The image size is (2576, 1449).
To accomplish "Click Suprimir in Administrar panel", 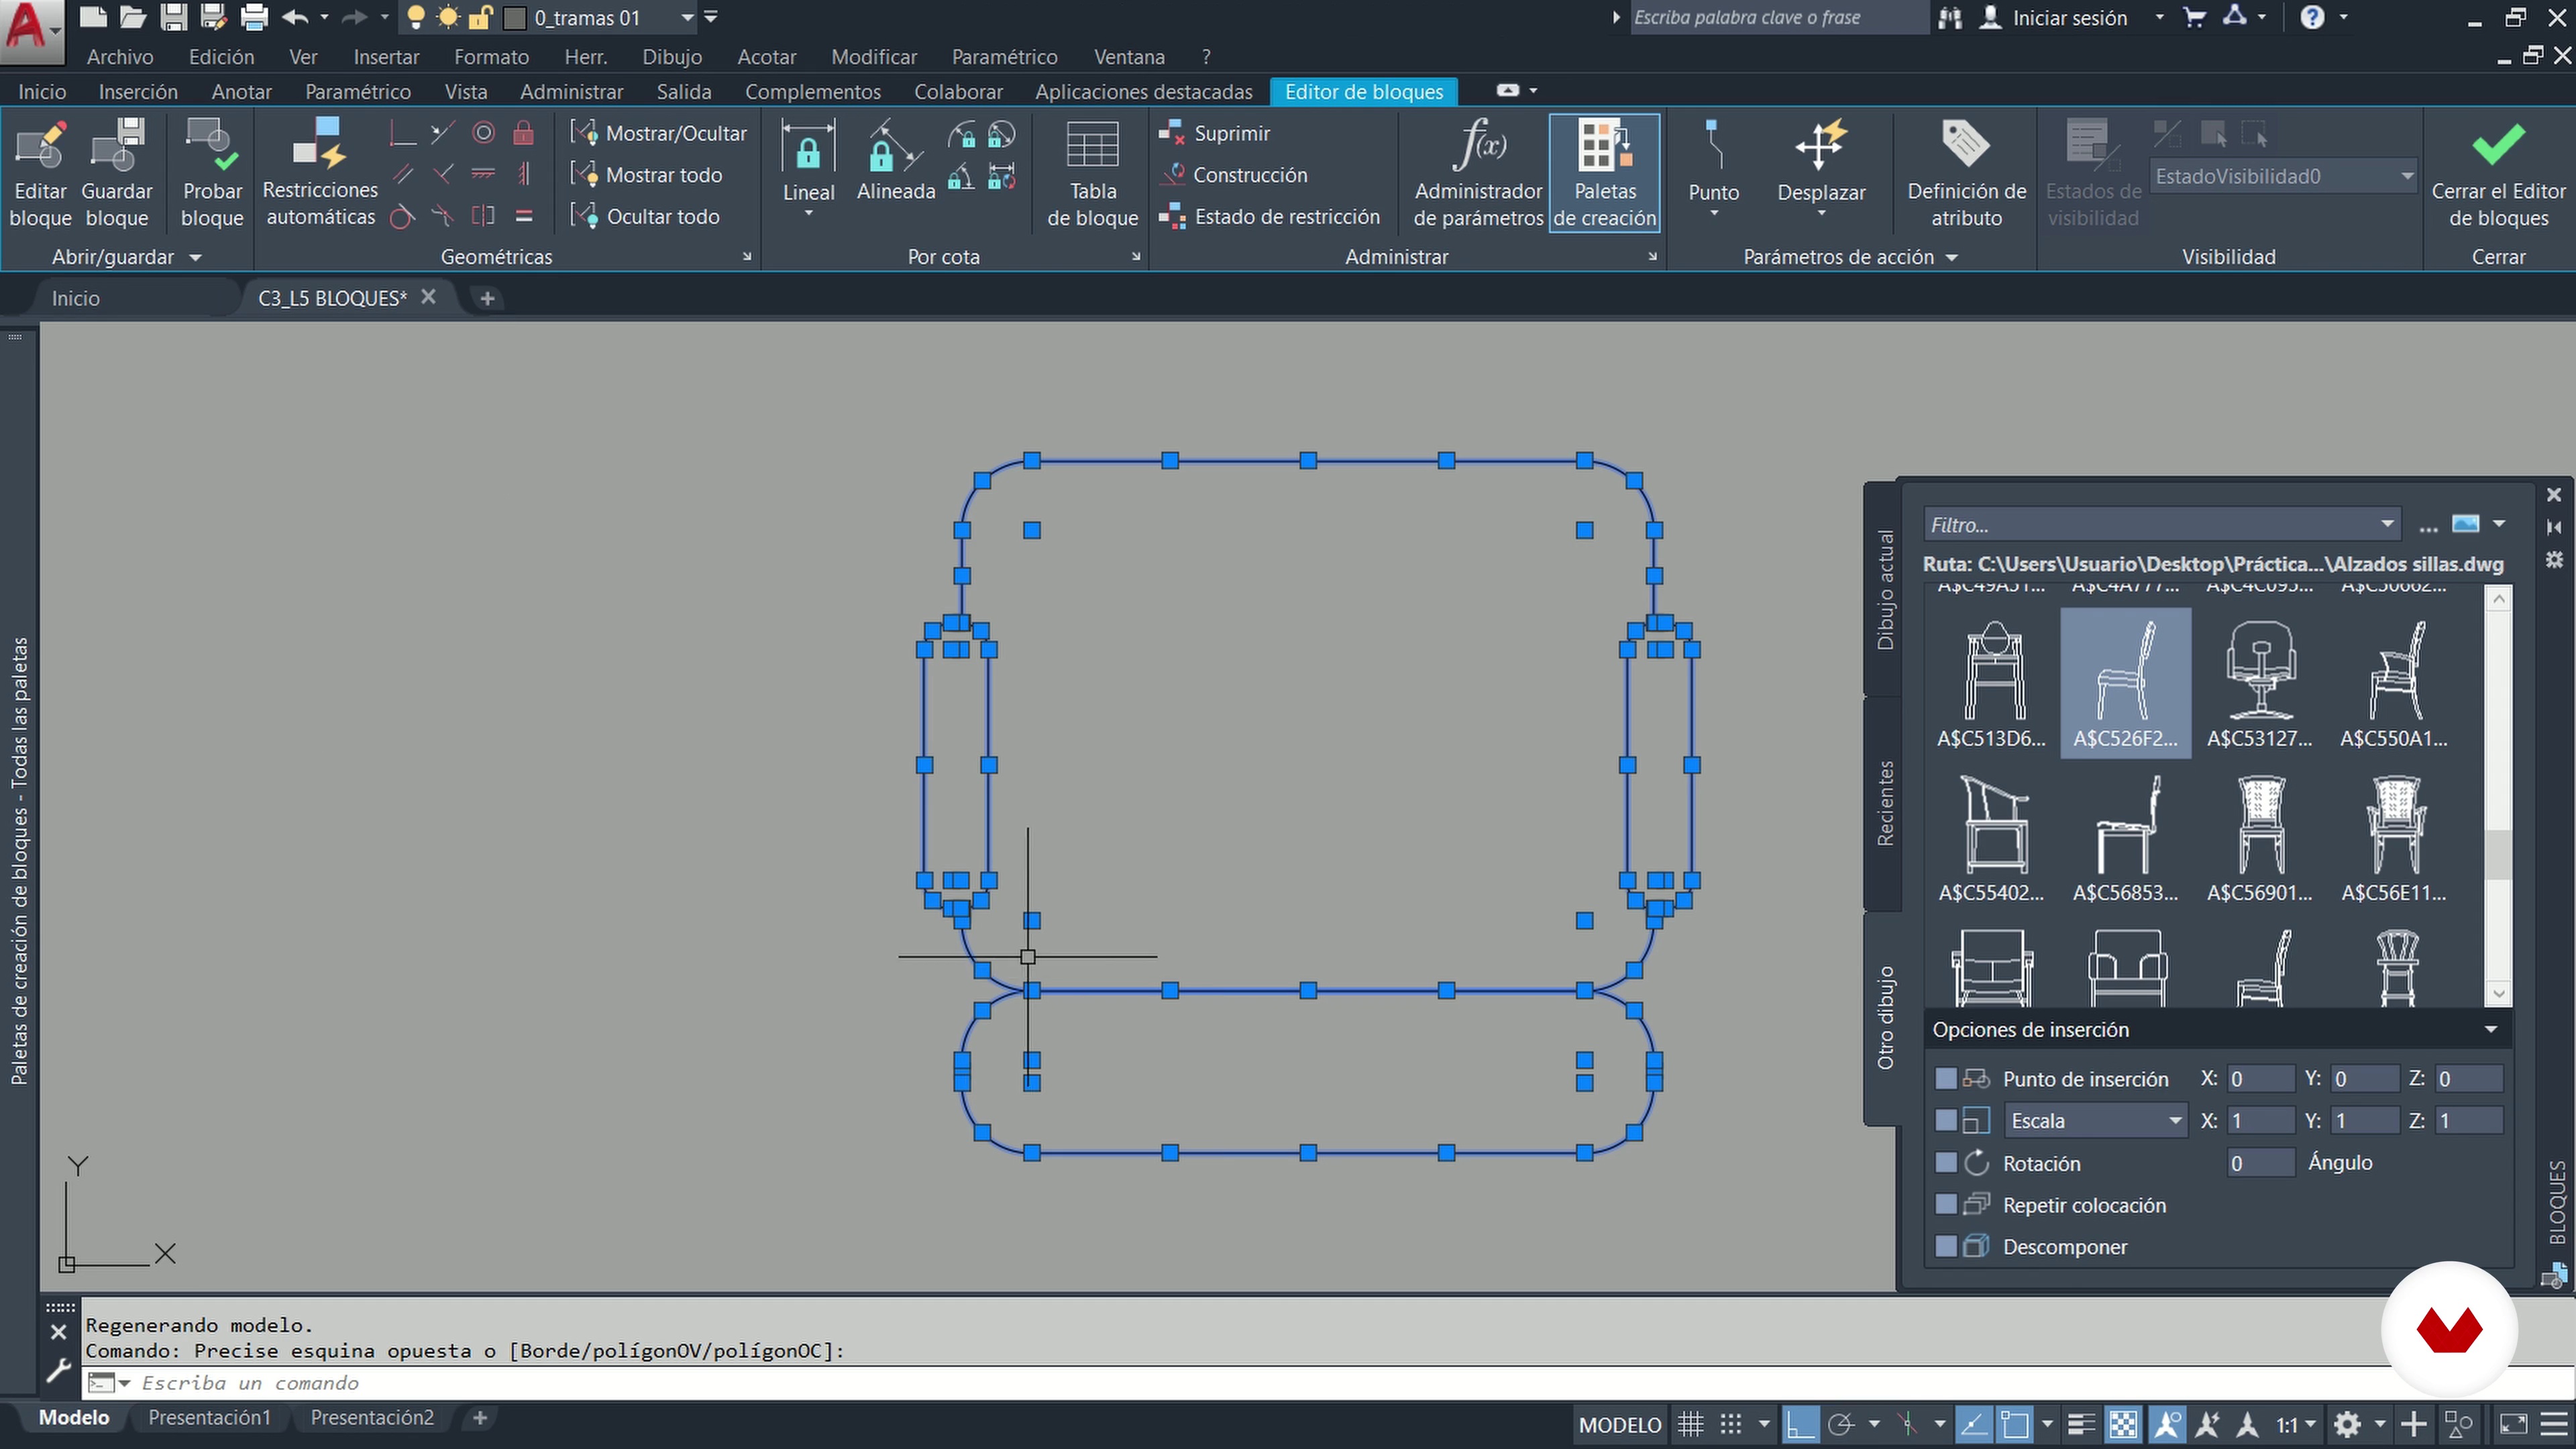I will [1214, 133].
